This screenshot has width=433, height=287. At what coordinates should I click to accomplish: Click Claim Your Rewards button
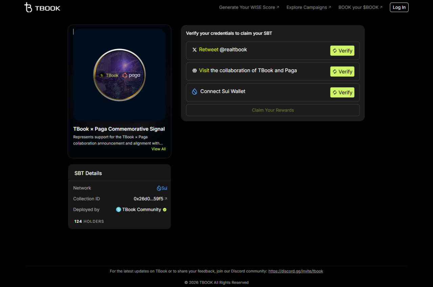pos(273,110)
